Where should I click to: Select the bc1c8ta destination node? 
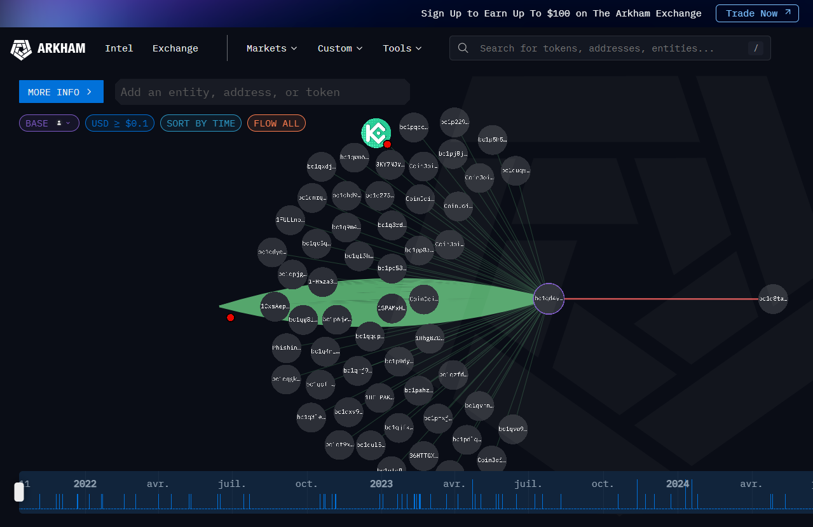click(772, 299)
